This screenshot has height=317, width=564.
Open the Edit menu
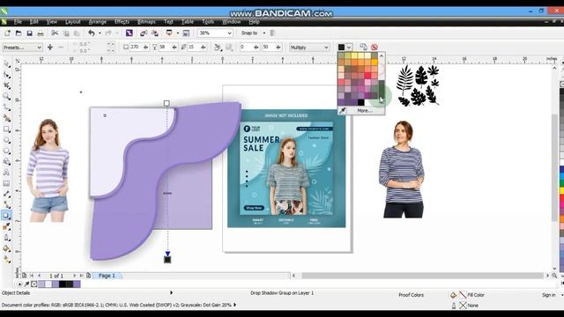[33, 21]
